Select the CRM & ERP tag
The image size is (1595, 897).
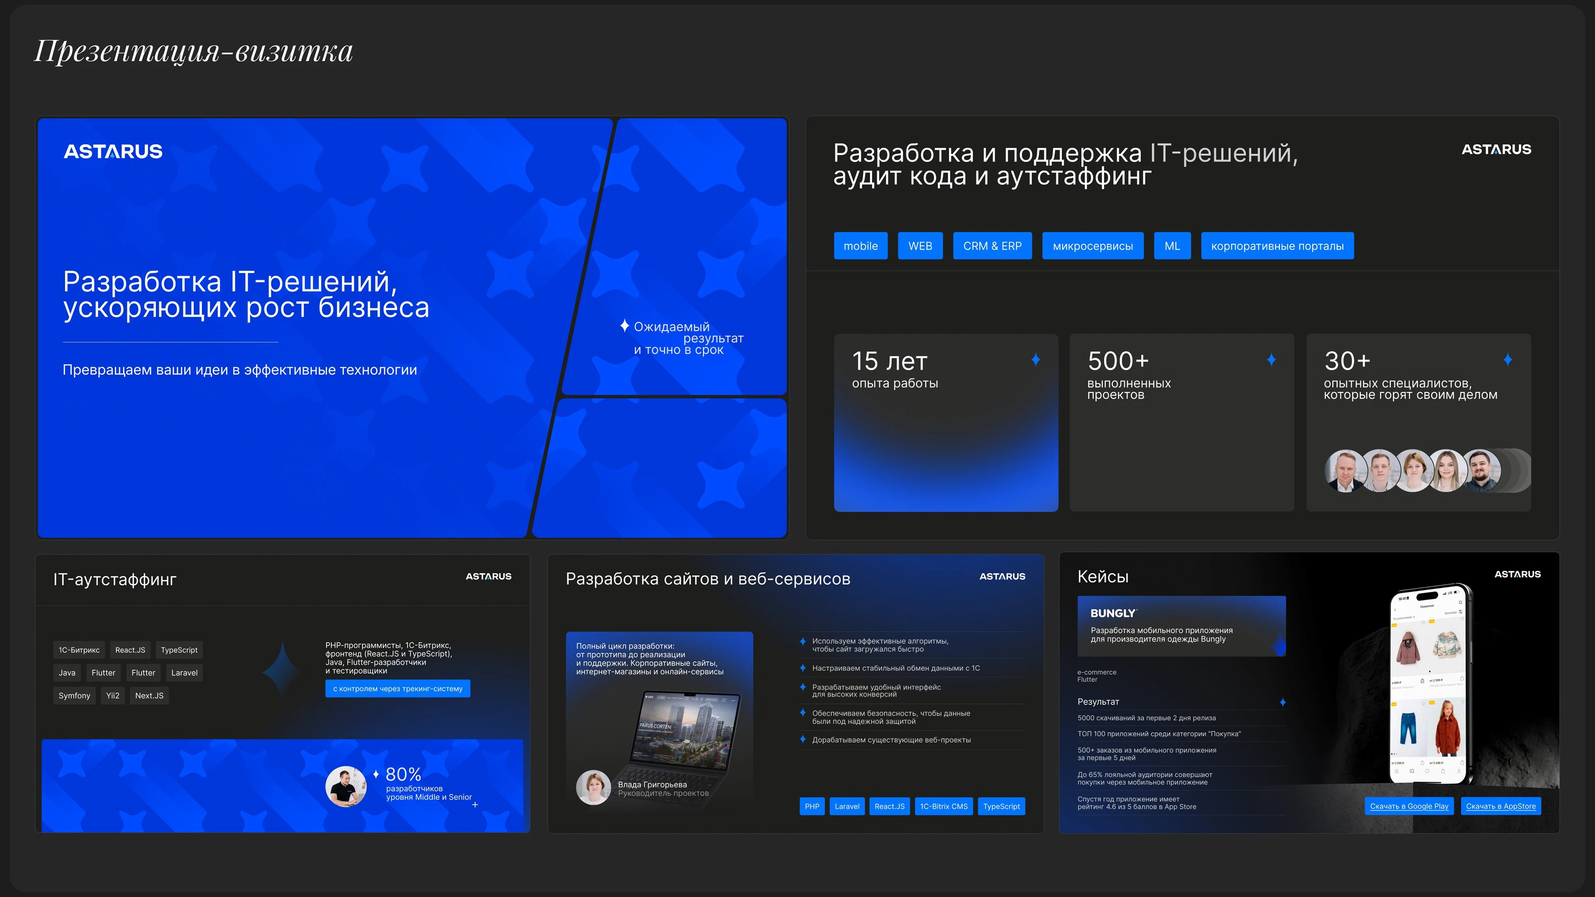(x=993, y=246)
